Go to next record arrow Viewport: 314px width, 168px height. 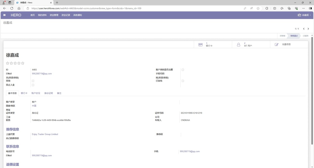(308, 29)
